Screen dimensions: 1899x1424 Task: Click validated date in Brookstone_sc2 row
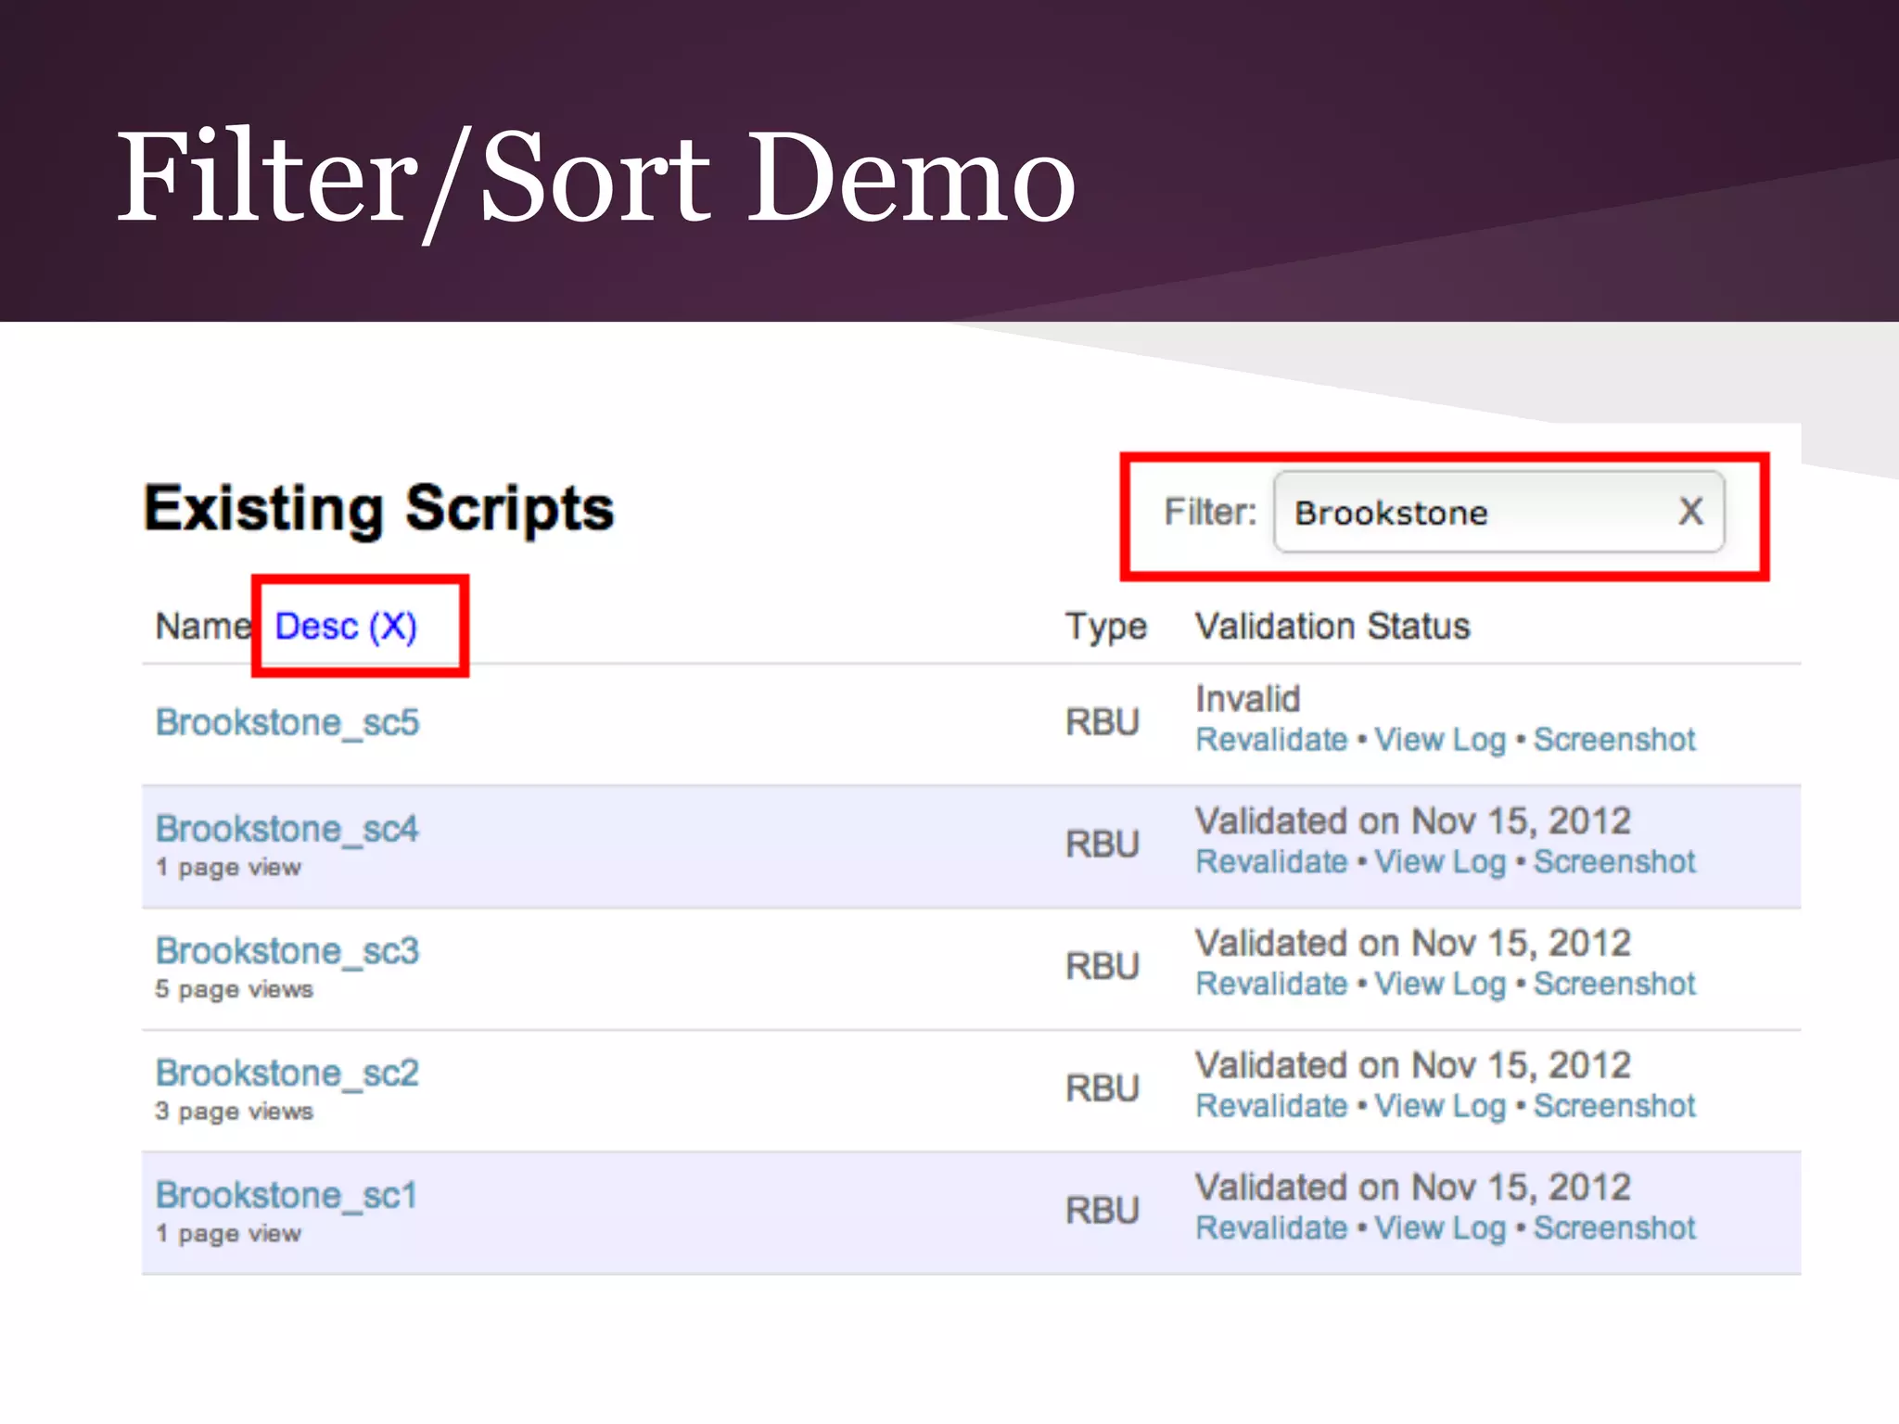[x=1413, y=1066]
